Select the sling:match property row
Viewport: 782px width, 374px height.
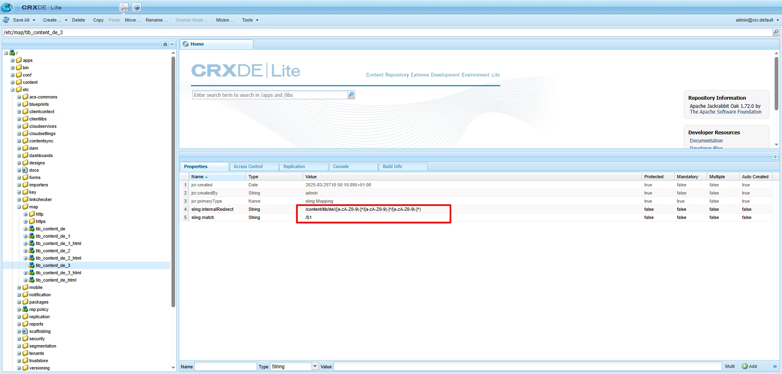point(476,217)
